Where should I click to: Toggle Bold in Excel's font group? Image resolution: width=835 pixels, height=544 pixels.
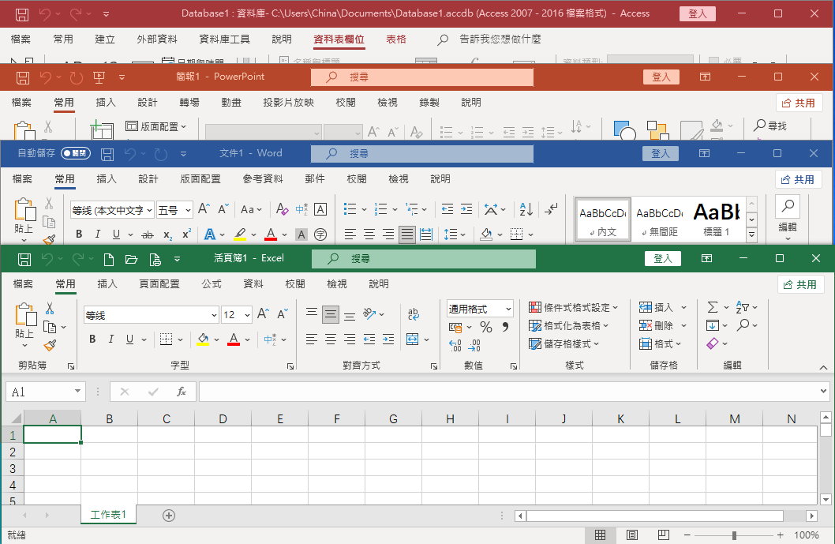pyautogui.click(x=92, y=340)
